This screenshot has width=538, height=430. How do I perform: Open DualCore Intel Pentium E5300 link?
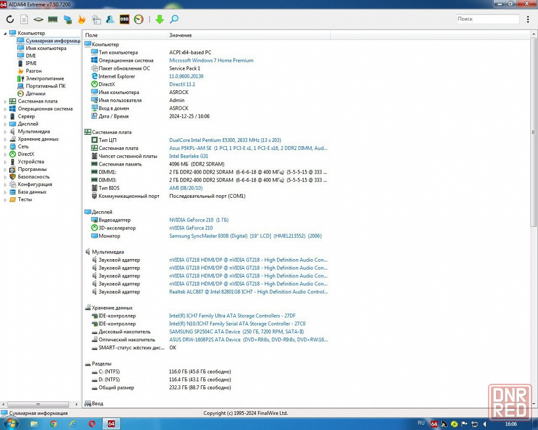[x=225, y=140]
